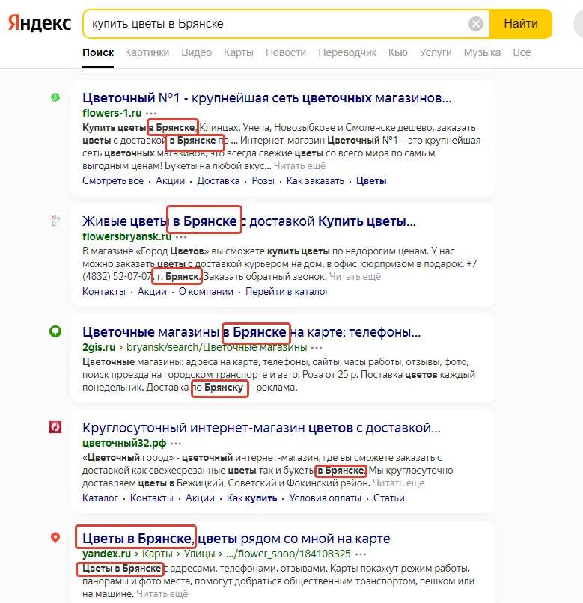Click into the search input field
The image size is (583, 603).
(x=277, y=24)
